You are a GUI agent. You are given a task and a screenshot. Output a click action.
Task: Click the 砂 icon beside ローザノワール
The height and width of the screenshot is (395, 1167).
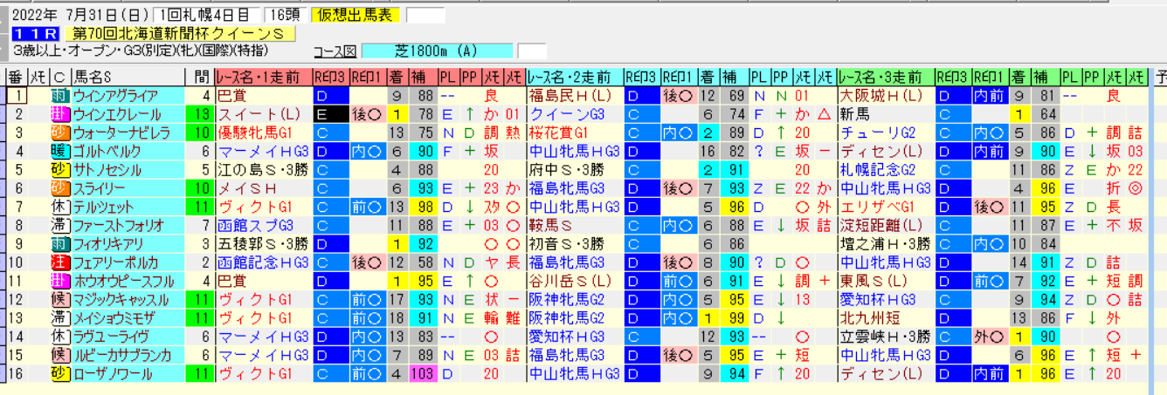[60, 374]
